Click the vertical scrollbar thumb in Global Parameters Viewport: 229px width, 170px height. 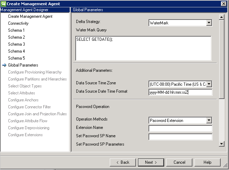coord(222,59)
